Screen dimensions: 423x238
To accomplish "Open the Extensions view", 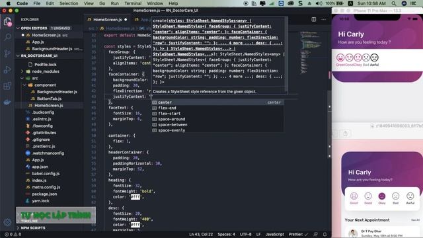I will pyautogui.click(x=7, y=86).
